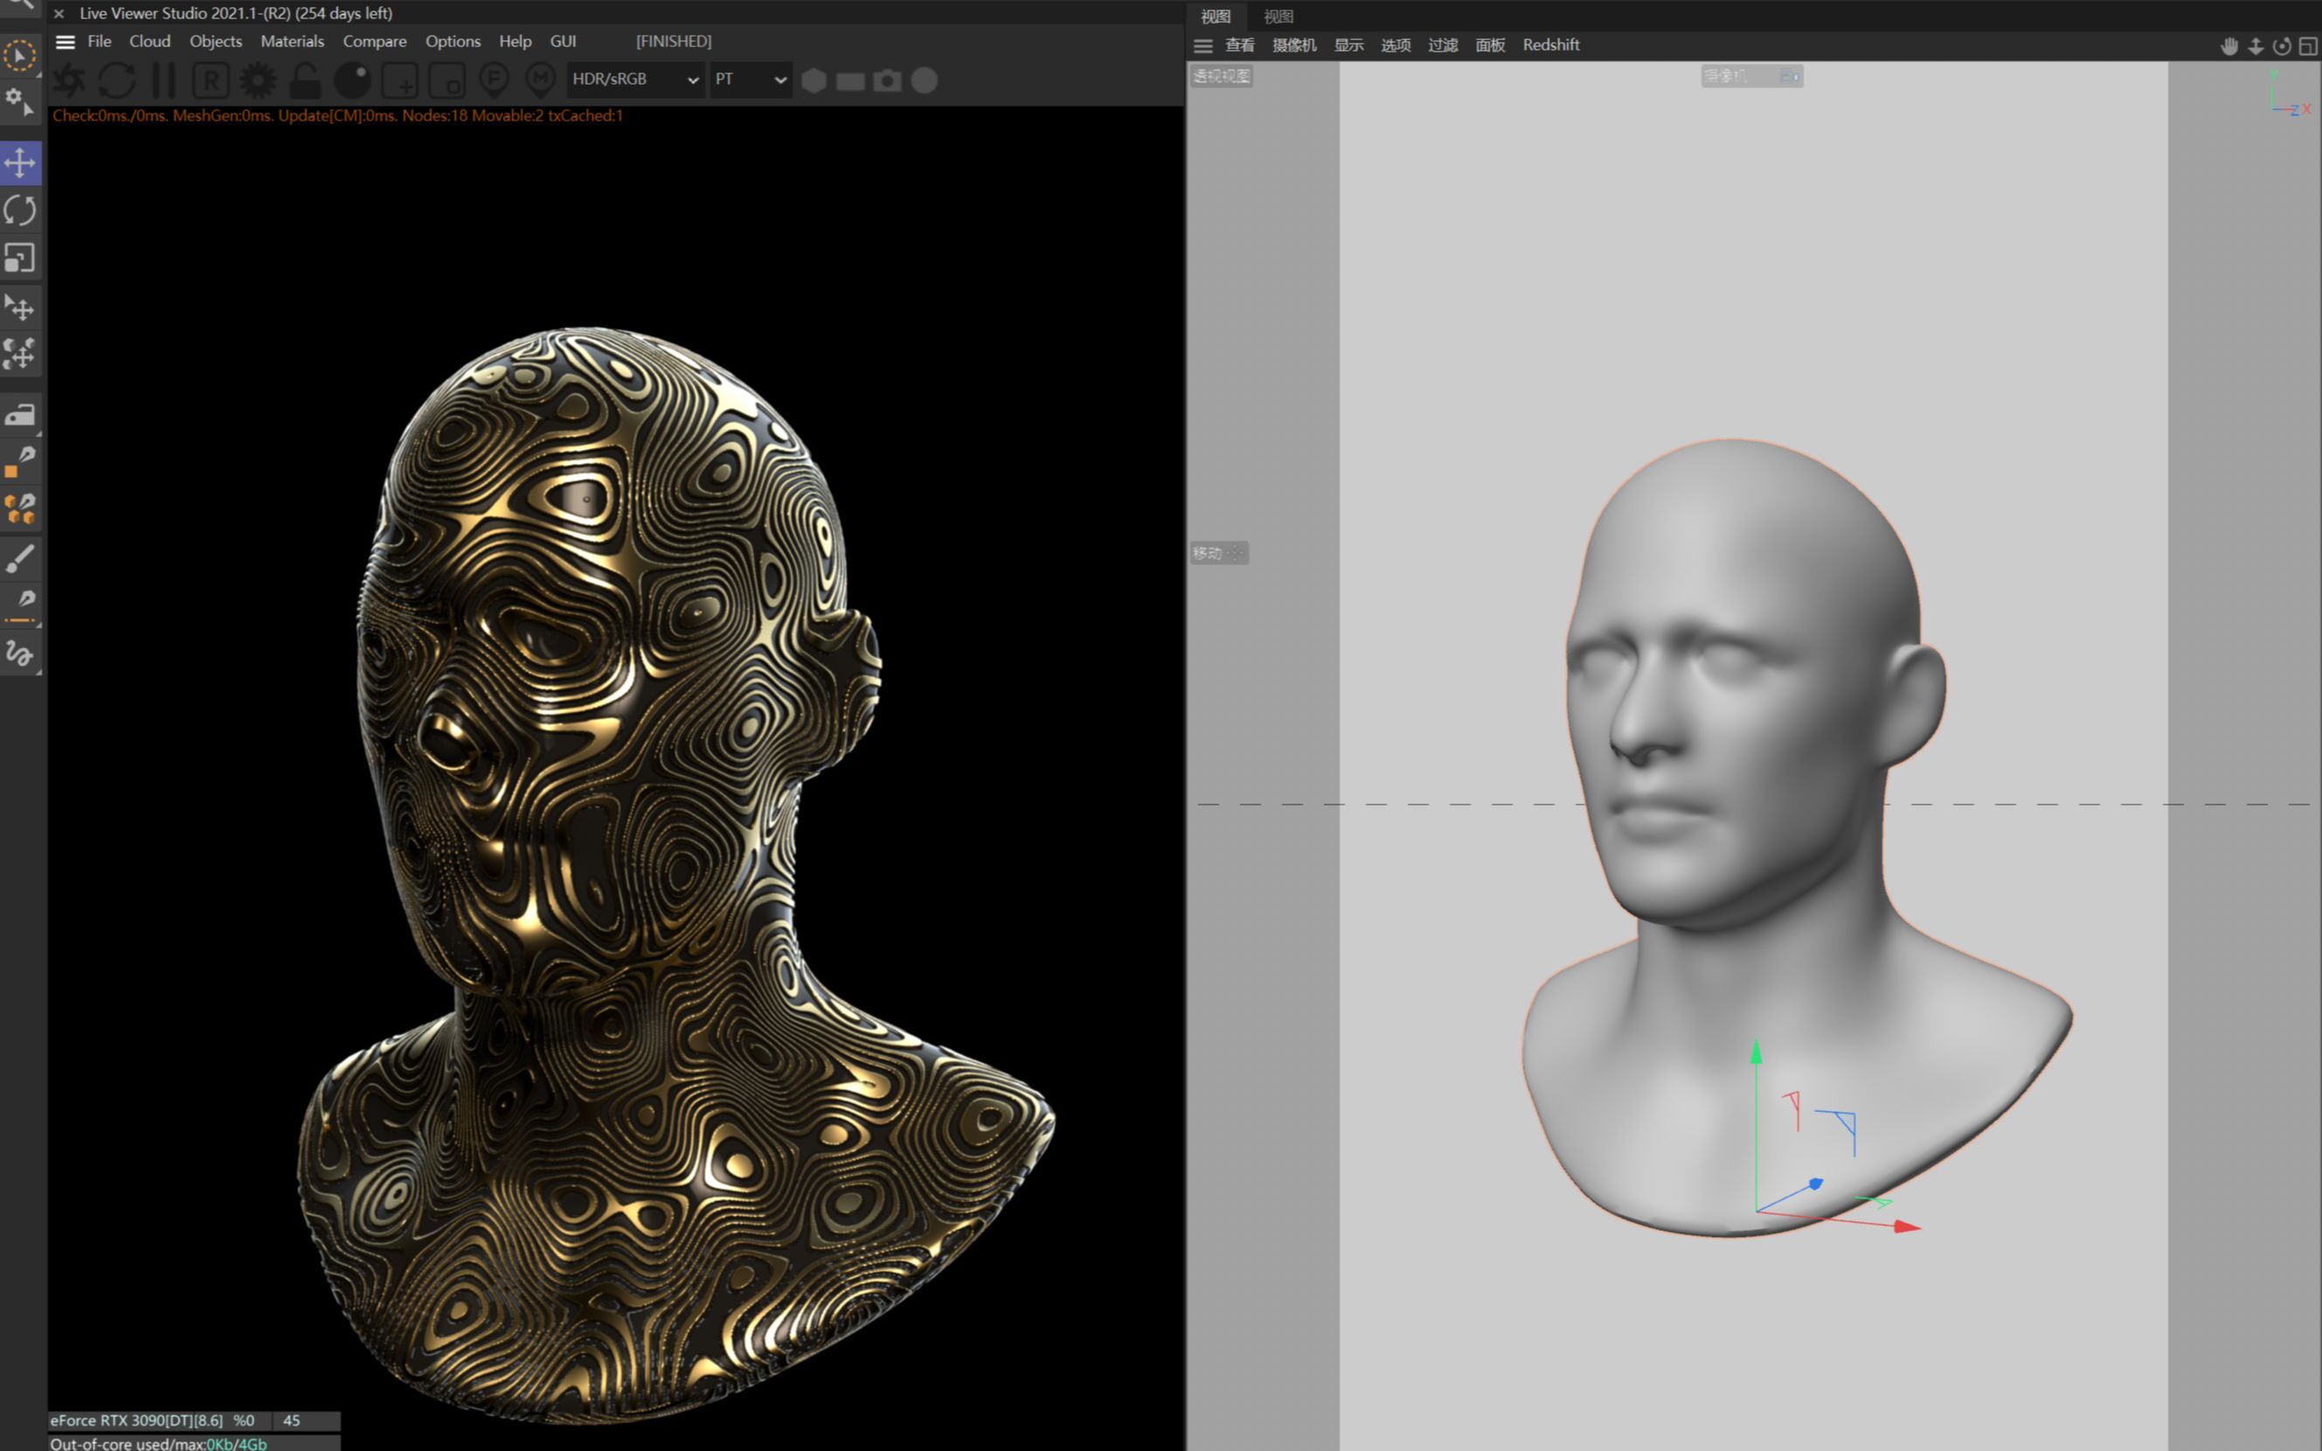Click the R reset render button
The image size is (2322, 1451).
[x=211, y=80]
